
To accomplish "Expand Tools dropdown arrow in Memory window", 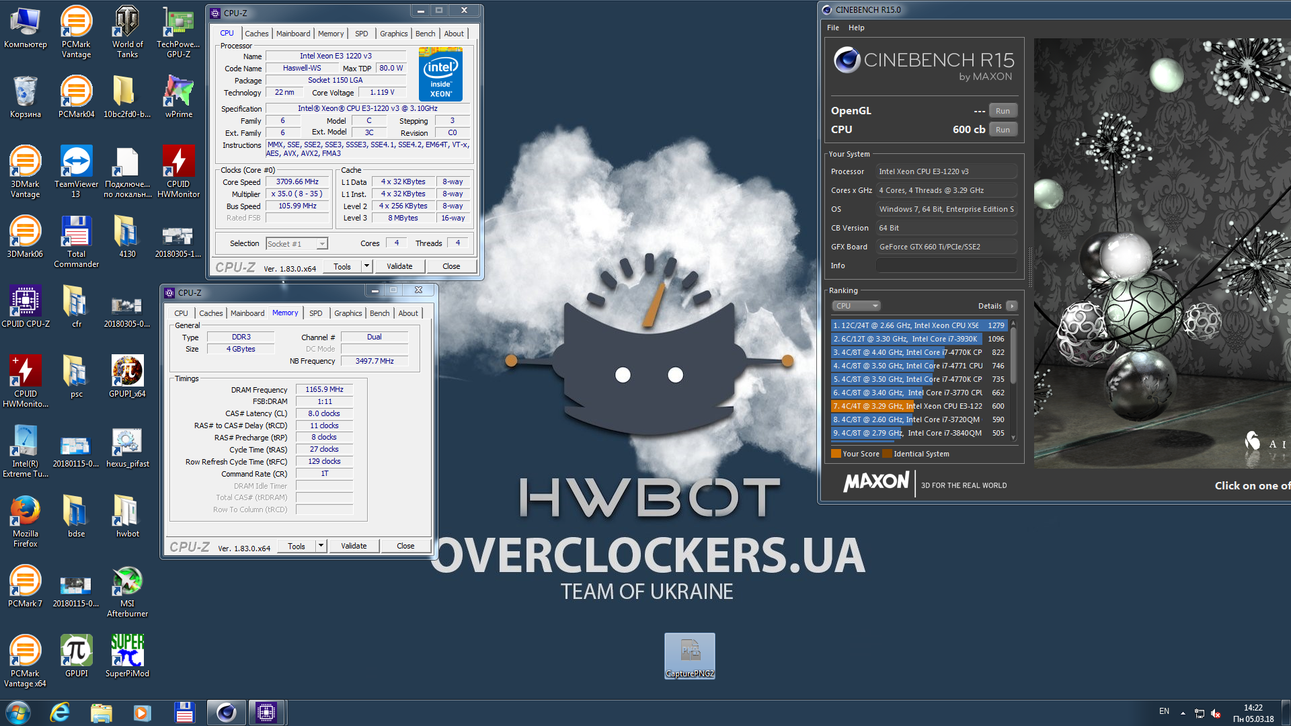I will pos(321,546).
